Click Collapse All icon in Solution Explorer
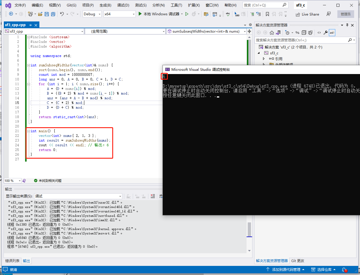The width and height of the screenshot is (360, 275). (x=304, y=33)
